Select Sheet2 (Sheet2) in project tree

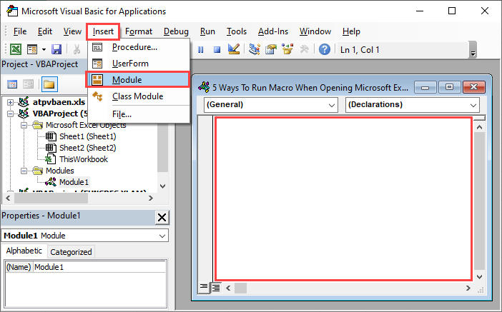tap(87, 148)
